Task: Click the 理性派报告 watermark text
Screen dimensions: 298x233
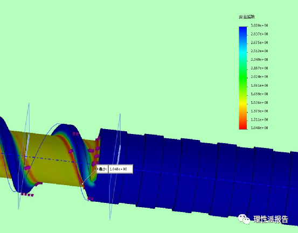Action: click(x=271, y=219)
